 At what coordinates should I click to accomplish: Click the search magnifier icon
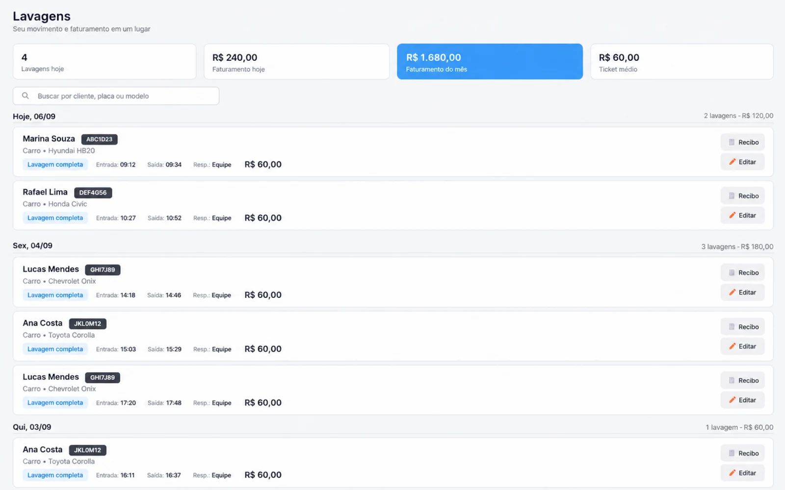click(26, 96)
